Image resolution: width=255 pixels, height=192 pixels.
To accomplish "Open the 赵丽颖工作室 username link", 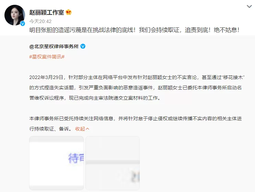I will tap(47, 12).
